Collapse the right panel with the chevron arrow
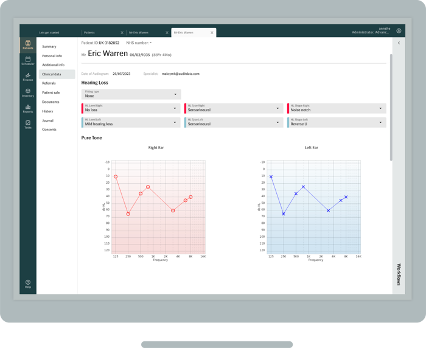The image size is (426, 348). tap(399, 43)
